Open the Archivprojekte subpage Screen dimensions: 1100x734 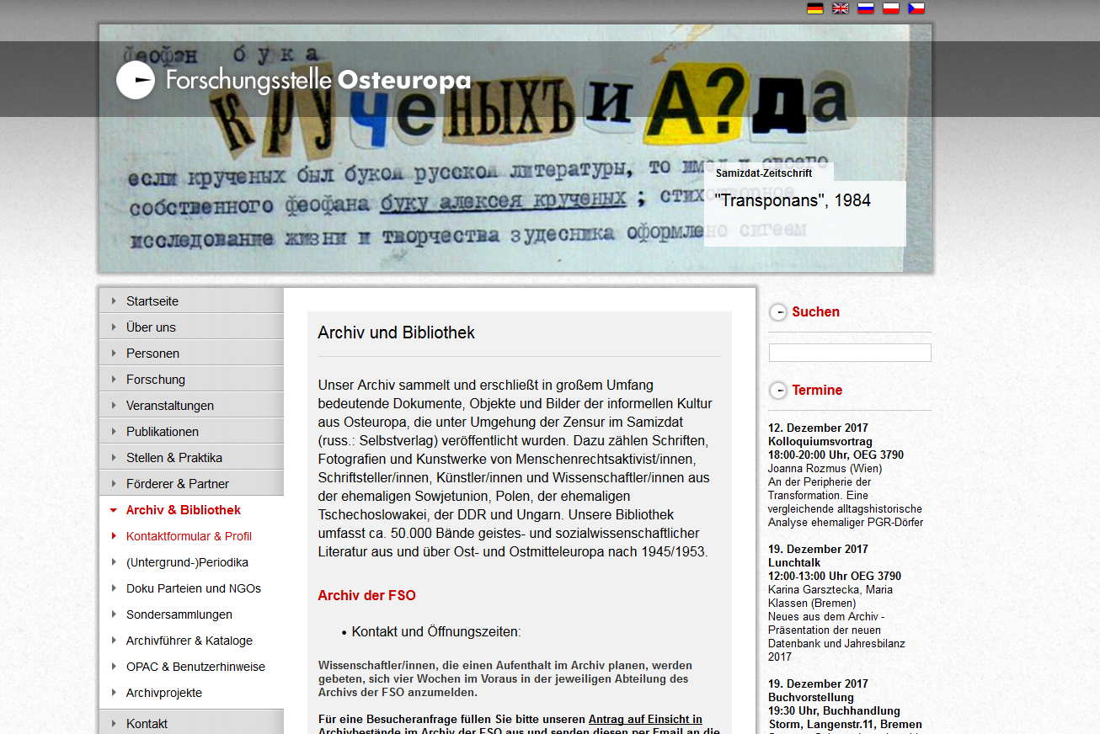pyautogui.click(x=164, y=692)
